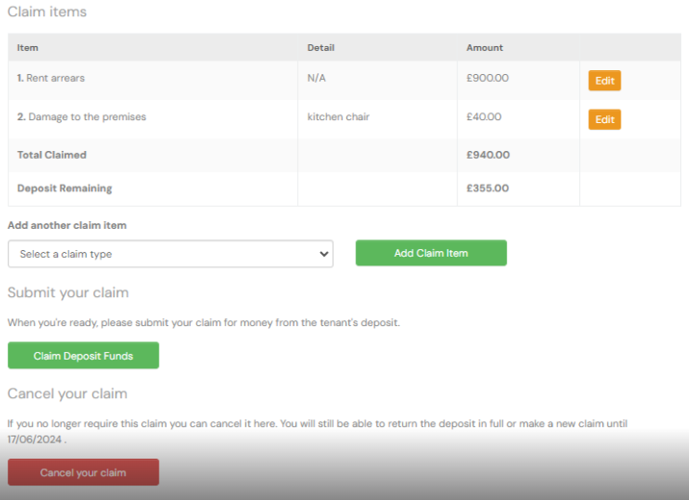Edit the Rent arrears claim item
The image size is (689, 500).
[x=604, y=81]
